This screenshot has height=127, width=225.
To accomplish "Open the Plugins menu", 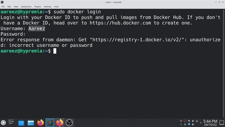I will 38,7.
